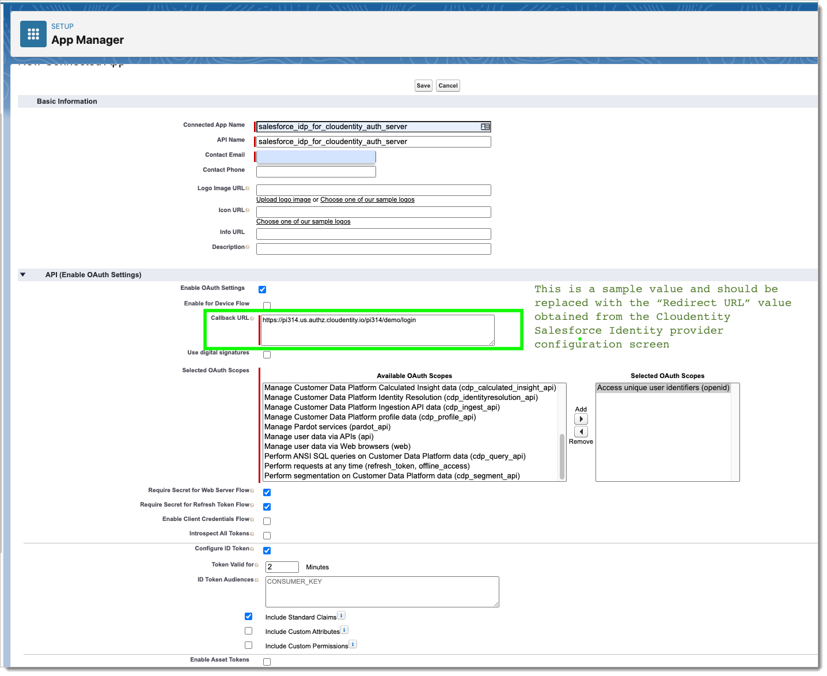The height and width of the screenshot is (676, 827).
Task: Select 'Access unique user identifiers (openid)' scope
Action: pos(663,388)
